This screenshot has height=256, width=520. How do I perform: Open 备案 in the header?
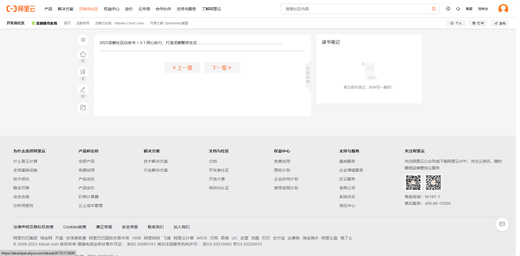(x=469, y=9)
